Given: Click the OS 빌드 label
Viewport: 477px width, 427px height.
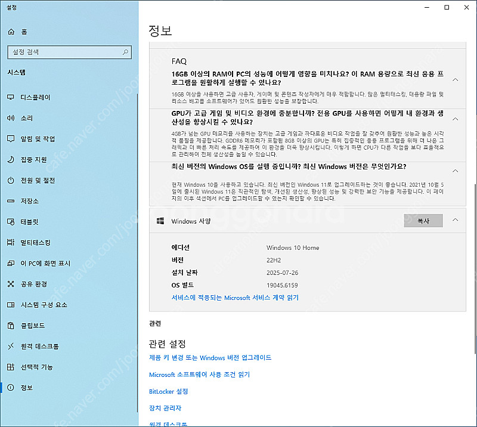Looking at the screenshot, I should pos(182,285).
